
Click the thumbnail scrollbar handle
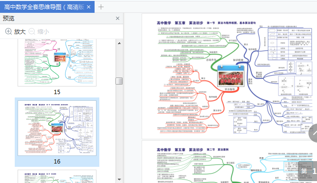click(x=119, y=81)
